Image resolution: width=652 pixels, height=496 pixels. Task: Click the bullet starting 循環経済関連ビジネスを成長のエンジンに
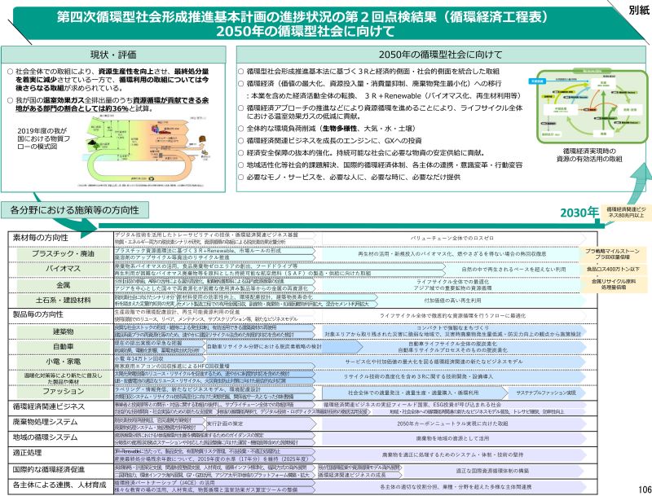tap(330, 140)
